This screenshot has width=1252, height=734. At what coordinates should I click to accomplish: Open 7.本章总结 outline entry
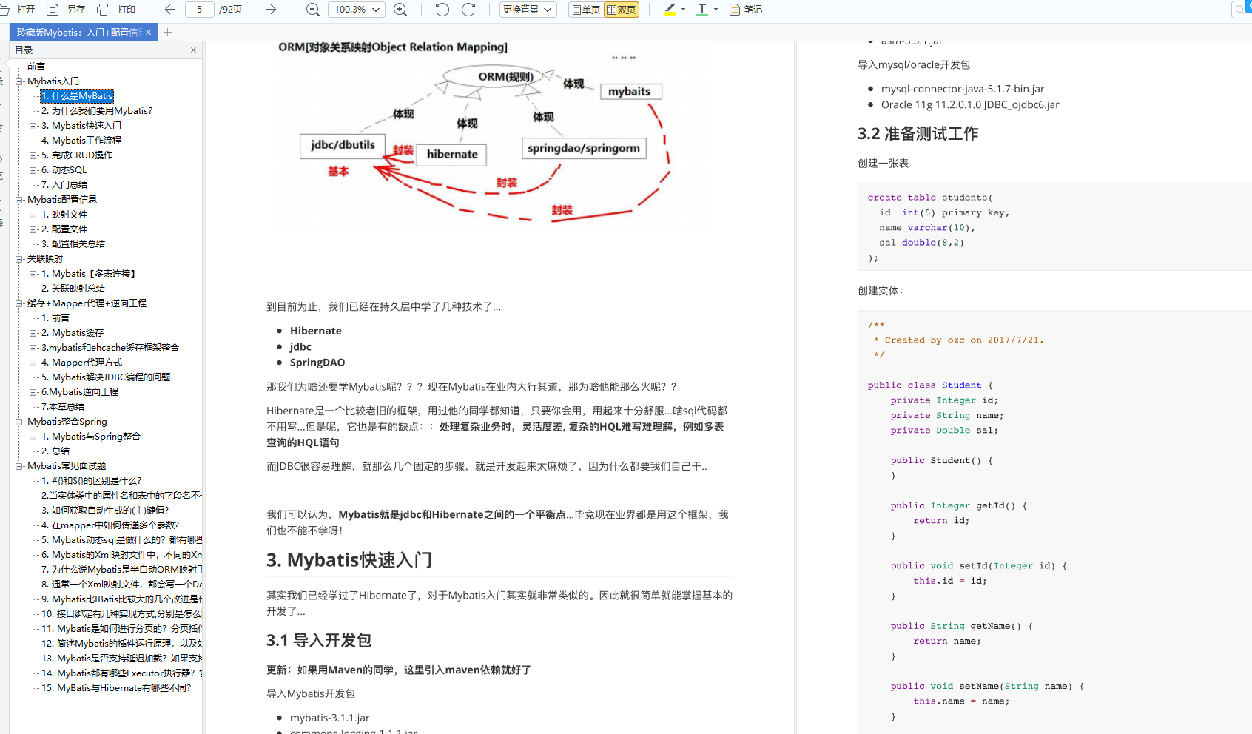(x=63, y=407)
